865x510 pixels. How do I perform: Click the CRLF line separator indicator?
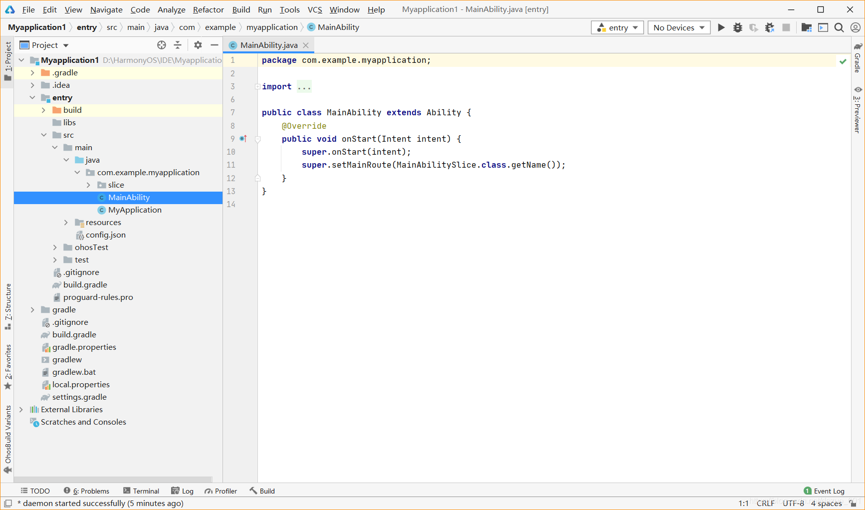tap(765, 504)
